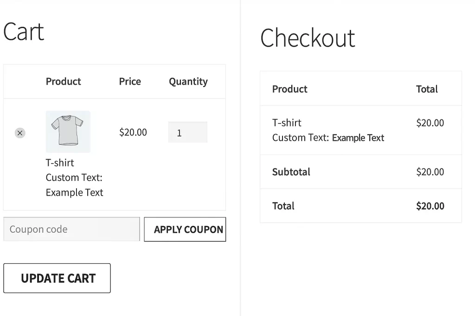Screen dimensions: 475x316
Task: Click the Subtotal row label
Action: (291, 172)
